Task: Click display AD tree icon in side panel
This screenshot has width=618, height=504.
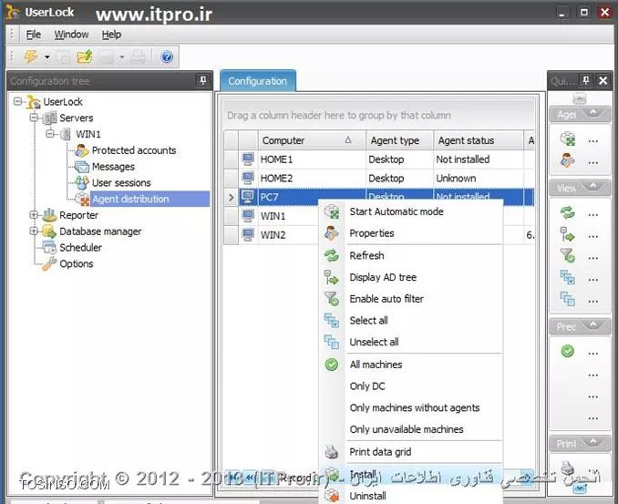Action: coord(568,235)
